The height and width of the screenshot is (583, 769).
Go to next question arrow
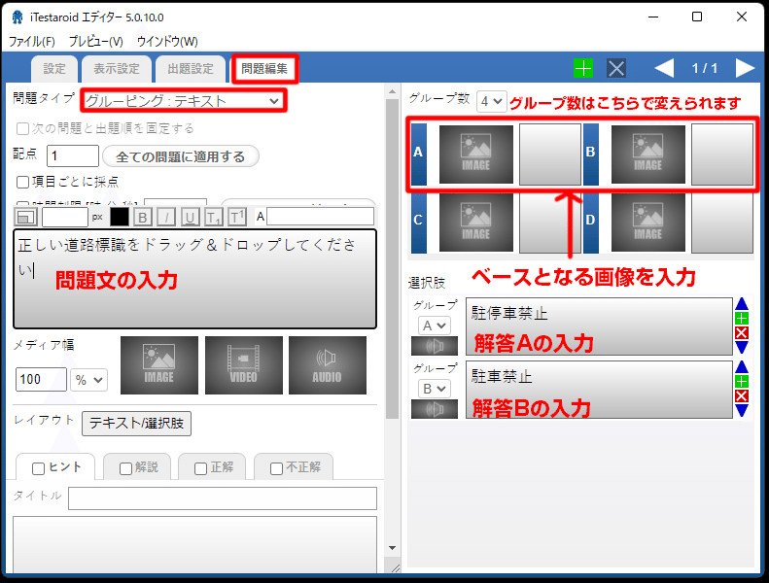click(x=745, y=68)
